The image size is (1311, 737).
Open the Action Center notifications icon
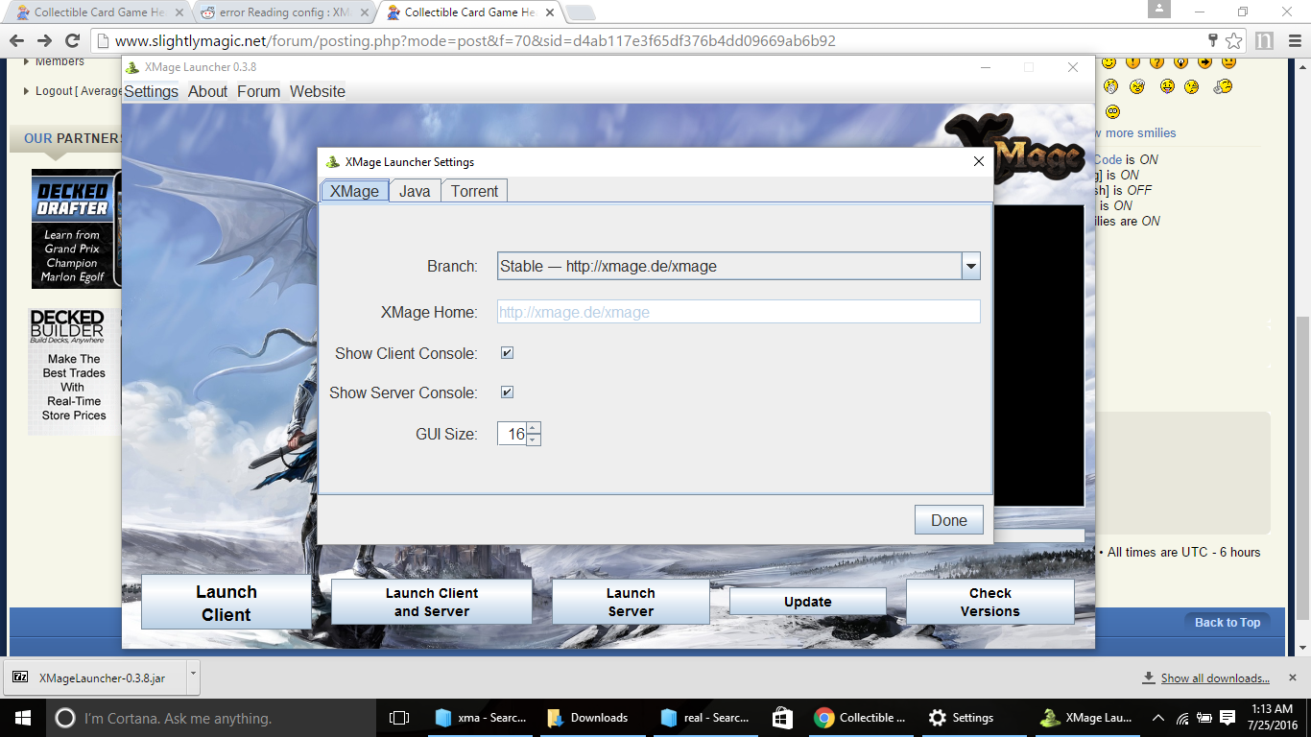(1228, 718)
